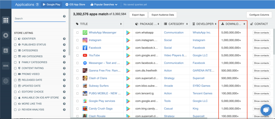Open the apps grid sidebar icon

tap(6, 20)
